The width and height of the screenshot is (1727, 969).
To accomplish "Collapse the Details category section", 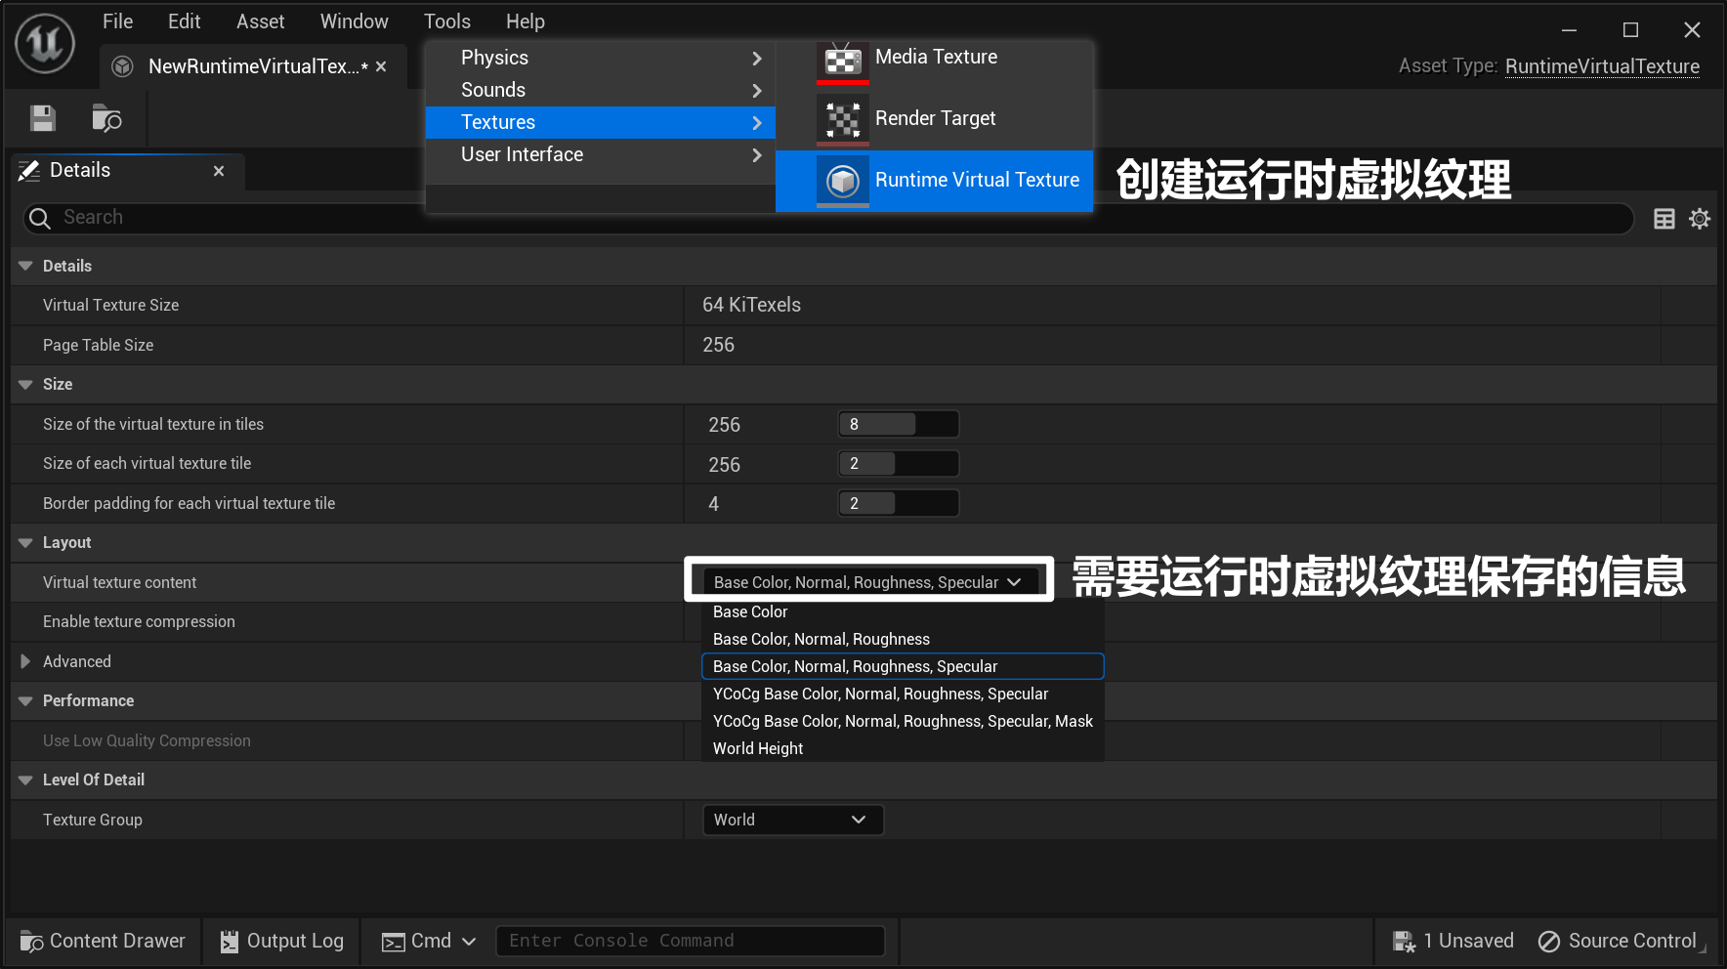I will click(25, 266).
